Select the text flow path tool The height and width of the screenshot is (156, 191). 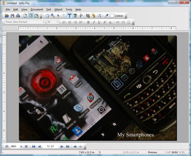tap(99, 16)
